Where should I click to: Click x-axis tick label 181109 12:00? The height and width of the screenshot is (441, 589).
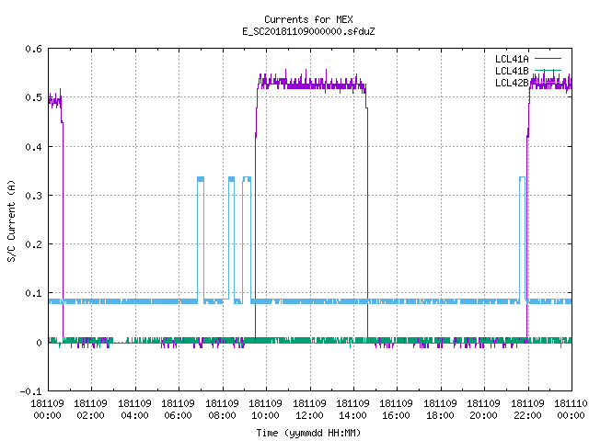click(309, 410)
